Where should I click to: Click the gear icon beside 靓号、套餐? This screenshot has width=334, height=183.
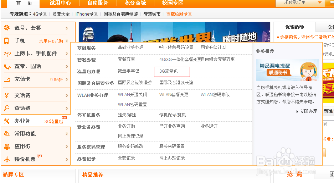pos(7,28)
